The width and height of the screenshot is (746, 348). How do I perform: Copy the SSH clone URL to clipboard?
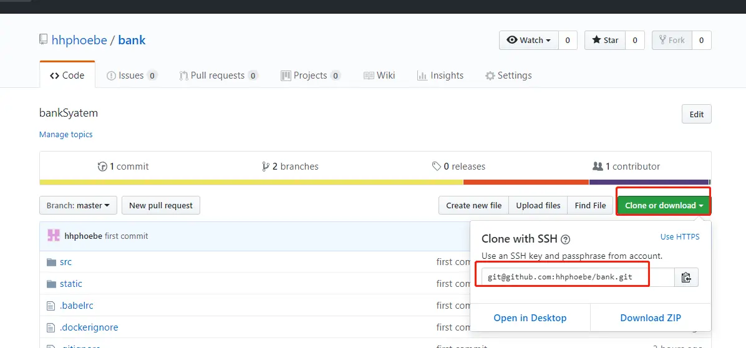[x=686, y=277]
